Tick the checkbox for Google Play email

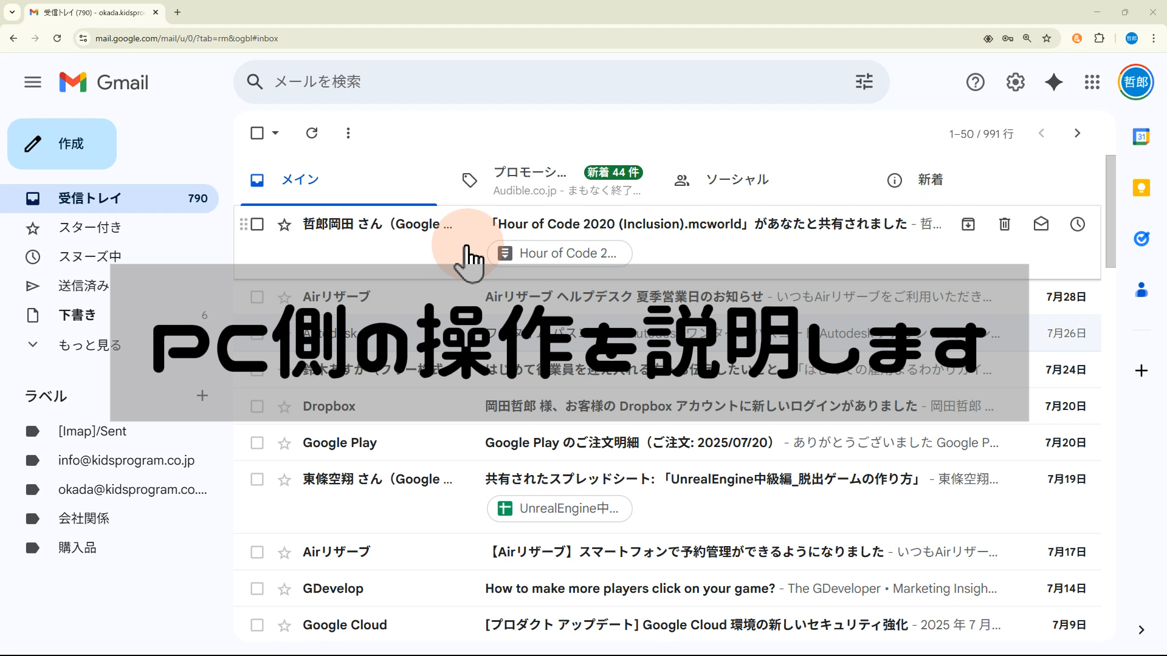point(257,443)
